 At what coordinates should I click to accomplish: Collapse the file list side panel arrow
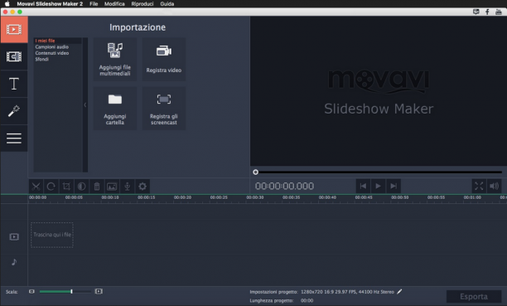coord(85,105)
